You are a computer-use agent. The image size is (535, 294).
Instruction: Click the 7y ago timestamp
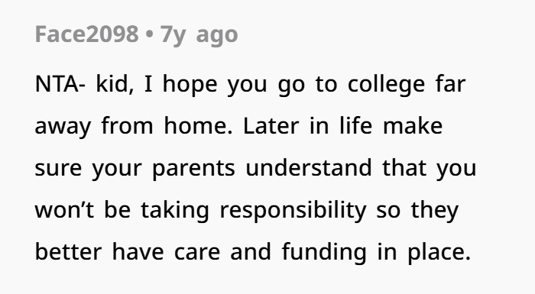pos(199,35)
